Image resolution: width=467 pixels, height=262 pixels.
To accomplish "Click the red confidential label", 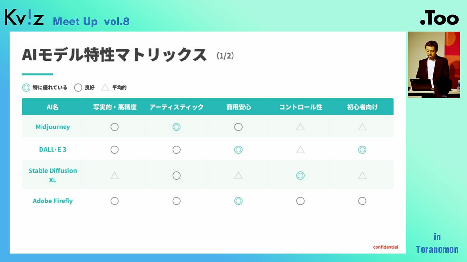I will (x=385, y=247).
